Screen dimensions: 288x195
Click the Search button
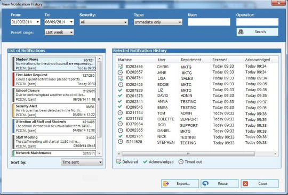tap(257, 32)
